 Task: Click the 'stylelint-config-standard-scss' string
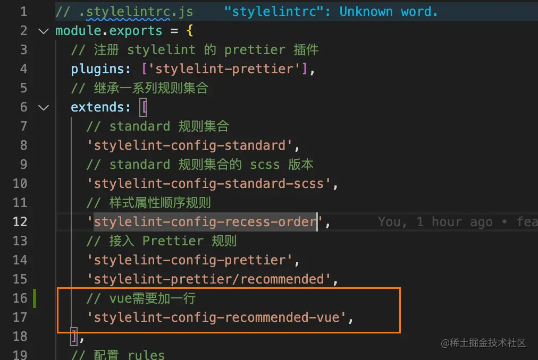click(208, 184)
